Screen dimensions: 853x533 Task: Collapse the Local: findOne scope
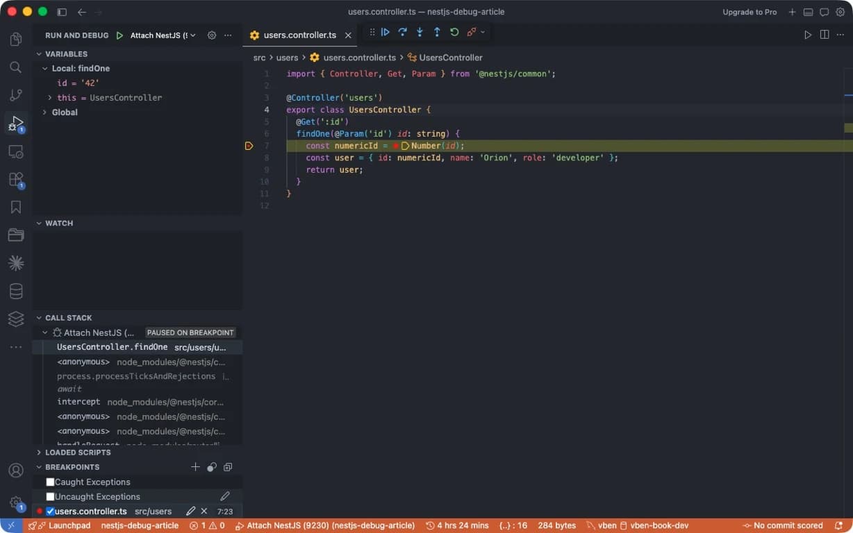pyautogui.click(x=45, y=69)
